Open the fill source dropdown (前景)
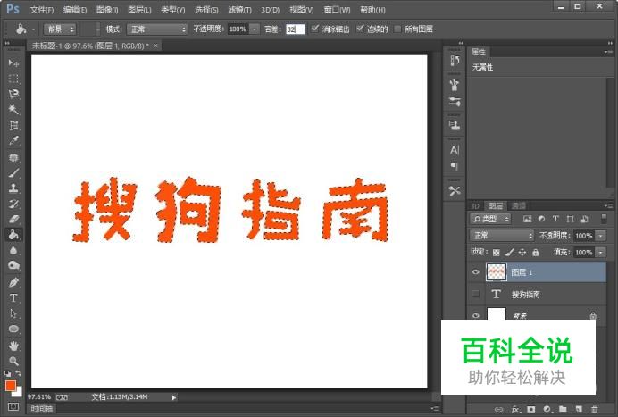The width and height of the screenshot is (618, 417). click(x=60, y=29)
